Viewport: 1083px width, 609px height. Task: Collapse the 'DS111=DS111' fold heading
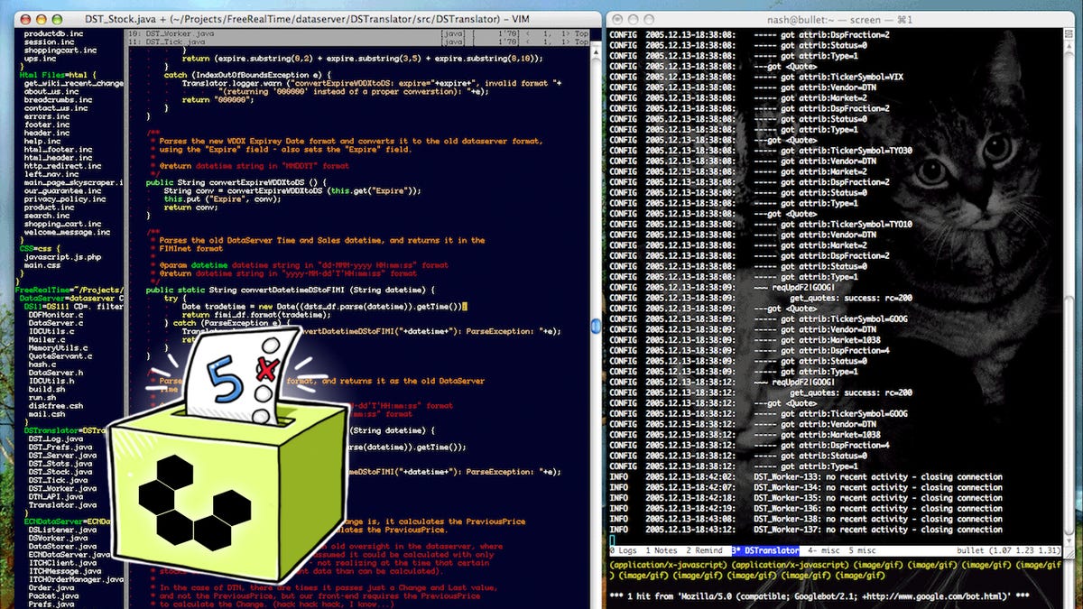(74, 306)
